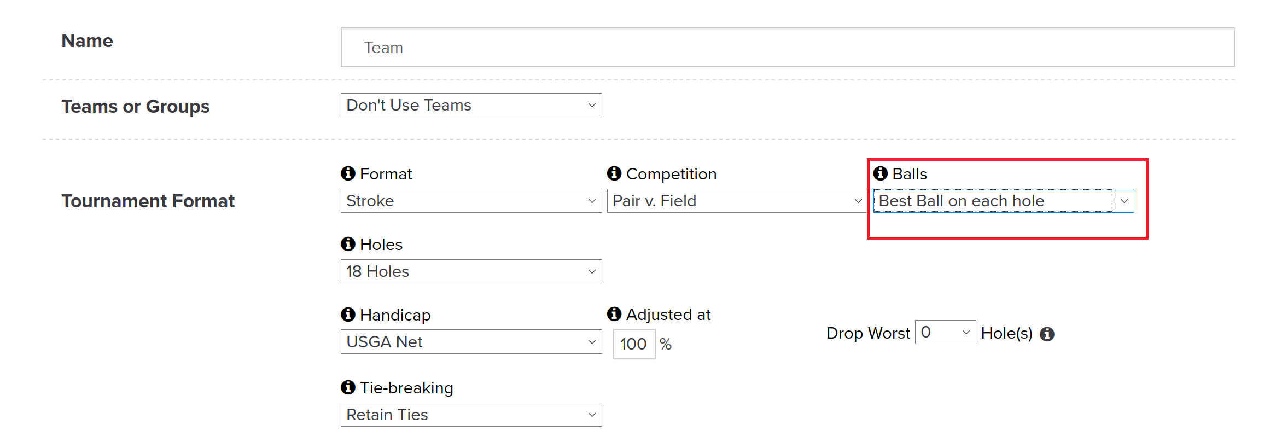Viewport: 1264px width, 436px height.
Task: Click the Adjusted at percentage field
Action: point(634,344)
